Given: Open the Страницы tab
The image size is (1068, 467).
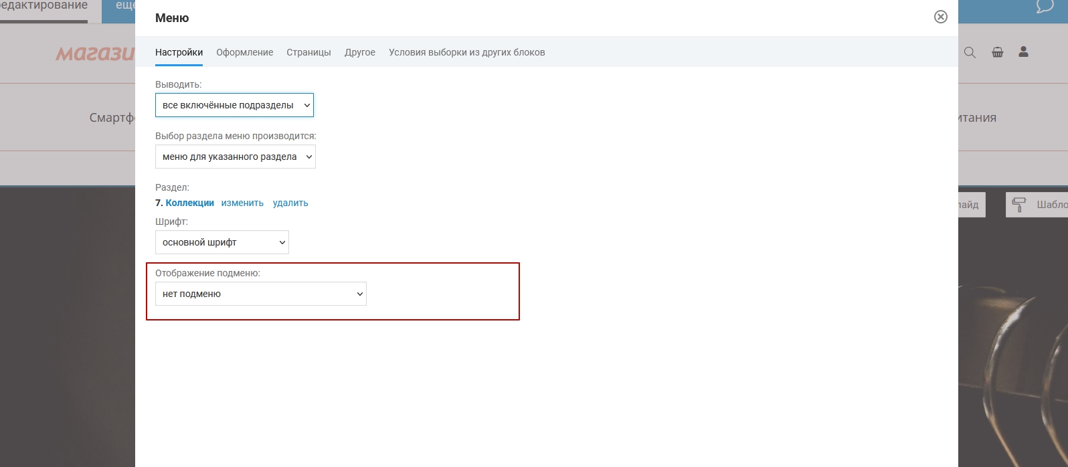Looking at the screenshot, I should coord(308,52).
